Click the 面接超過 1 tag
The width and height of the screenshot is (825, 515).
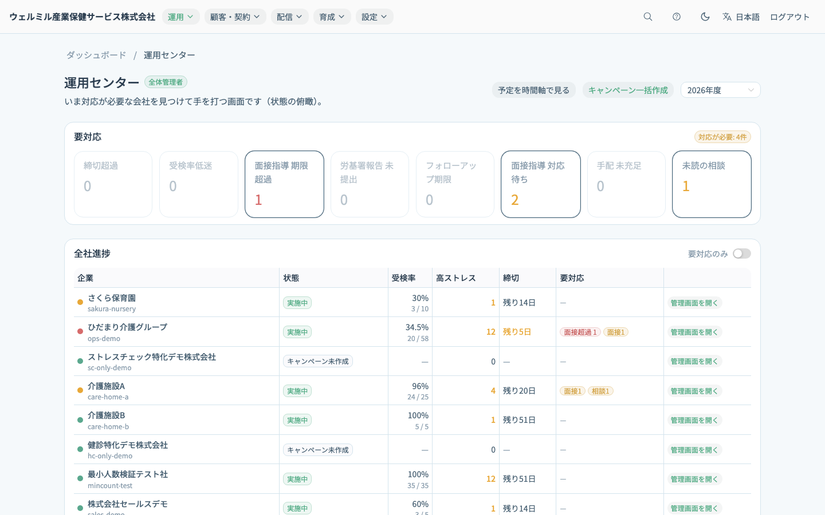[x=580, y=332]
